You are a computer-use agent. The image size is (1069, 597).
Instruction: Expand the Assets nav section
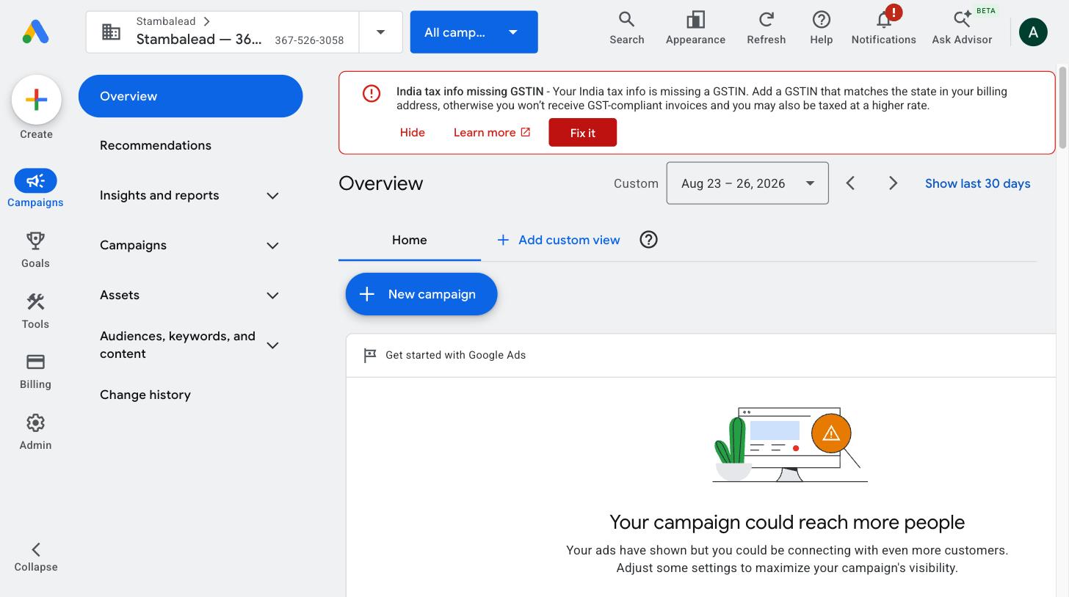272,296
